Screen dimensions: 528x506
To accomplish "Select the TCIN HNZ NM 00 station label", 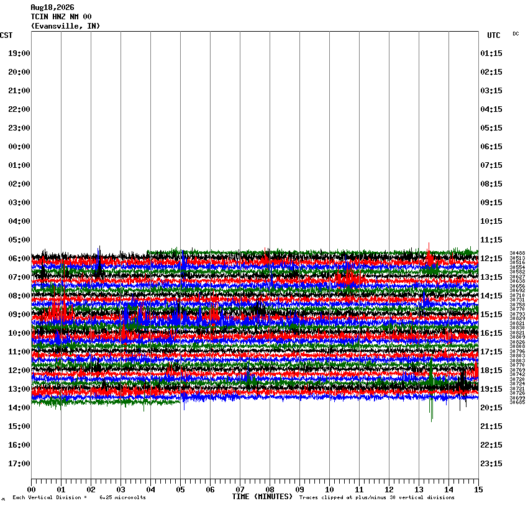I will pyautogui.click(x=61, y=17).
